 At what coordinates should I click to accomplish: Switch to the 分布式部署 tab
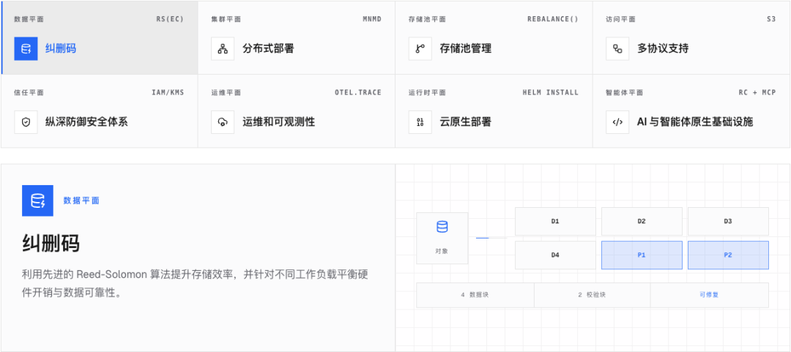point(296,38)
